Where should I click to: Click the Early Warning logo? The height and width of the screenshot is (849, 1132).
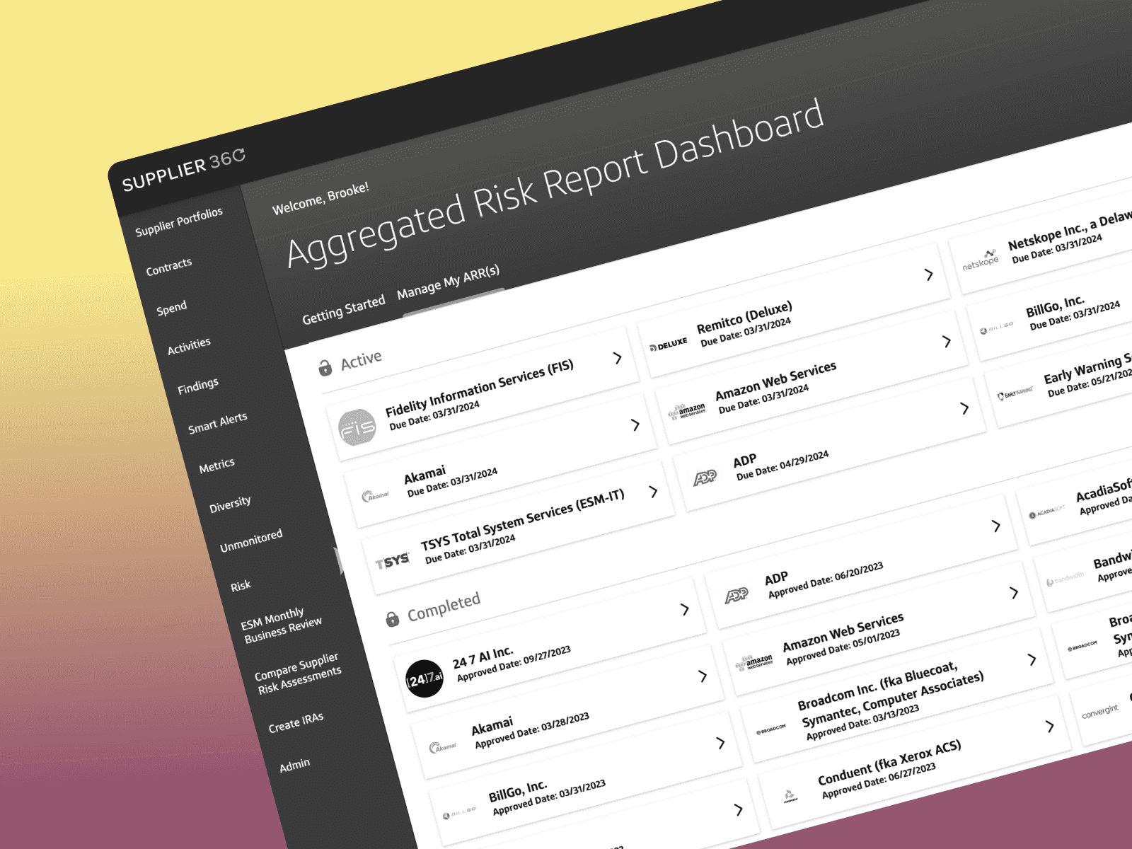[1015, 394]
